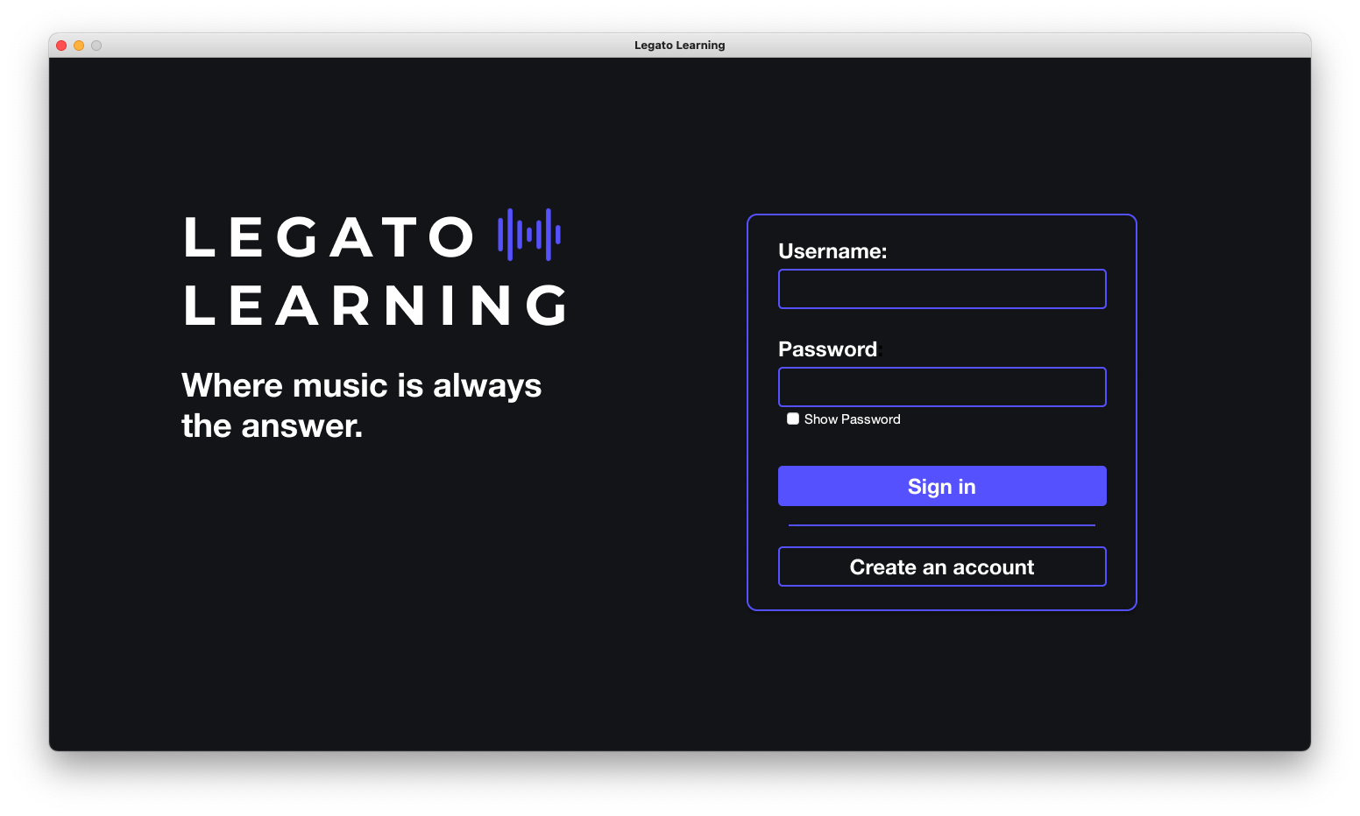Click the Show Password text label
1360x816 pixels.
[852, 419]
